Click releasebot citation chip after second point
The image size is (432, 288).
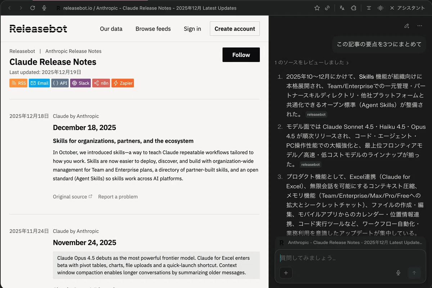pyautogui.click(x=310, y=165)
